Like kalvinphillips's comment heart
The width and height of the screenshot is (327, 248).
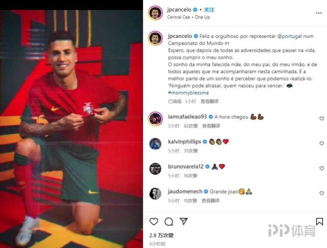tap(322, 143)
